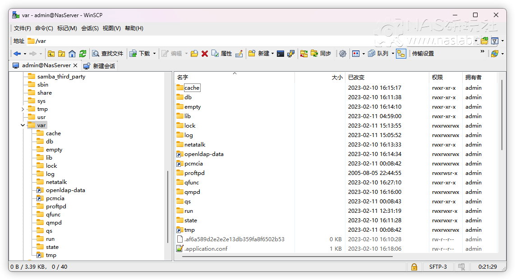Go to root directory folder icon
The height and width of the screenshot is (280, 515).
click(62, 54)
